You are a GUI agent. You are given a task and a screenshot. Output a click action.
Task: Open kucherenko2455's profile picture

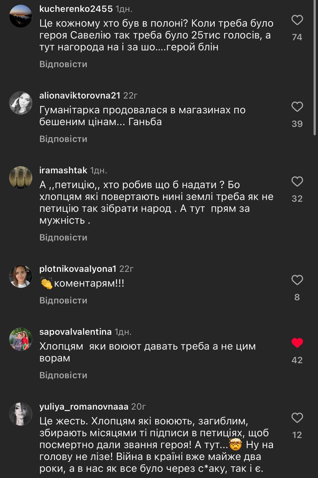(x=21, y=16)
